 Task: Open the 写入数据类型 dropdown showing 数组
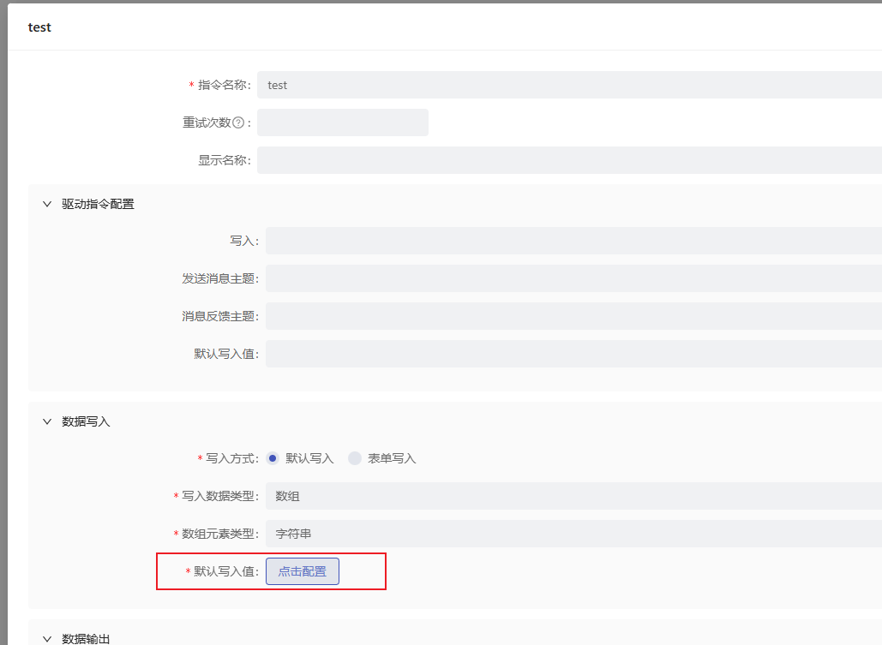point(573,496)
